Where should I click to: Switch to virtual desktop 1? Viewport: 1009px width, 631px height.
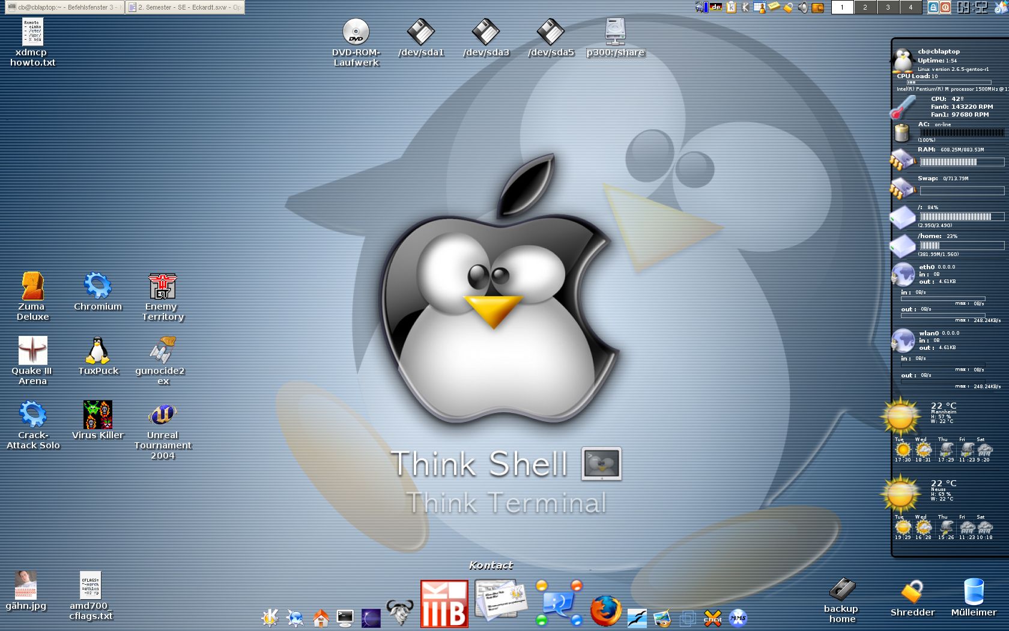[x=842, y=7]
